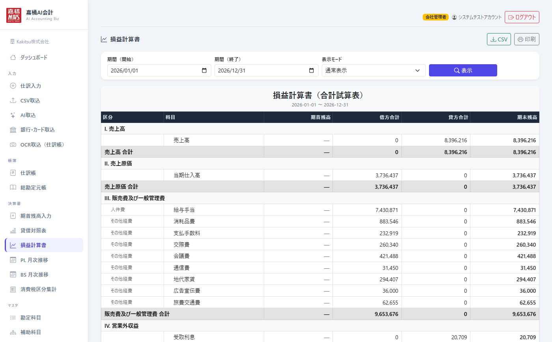
Task: Click the AI取込 sparkle icon
Action: point(13,115)
